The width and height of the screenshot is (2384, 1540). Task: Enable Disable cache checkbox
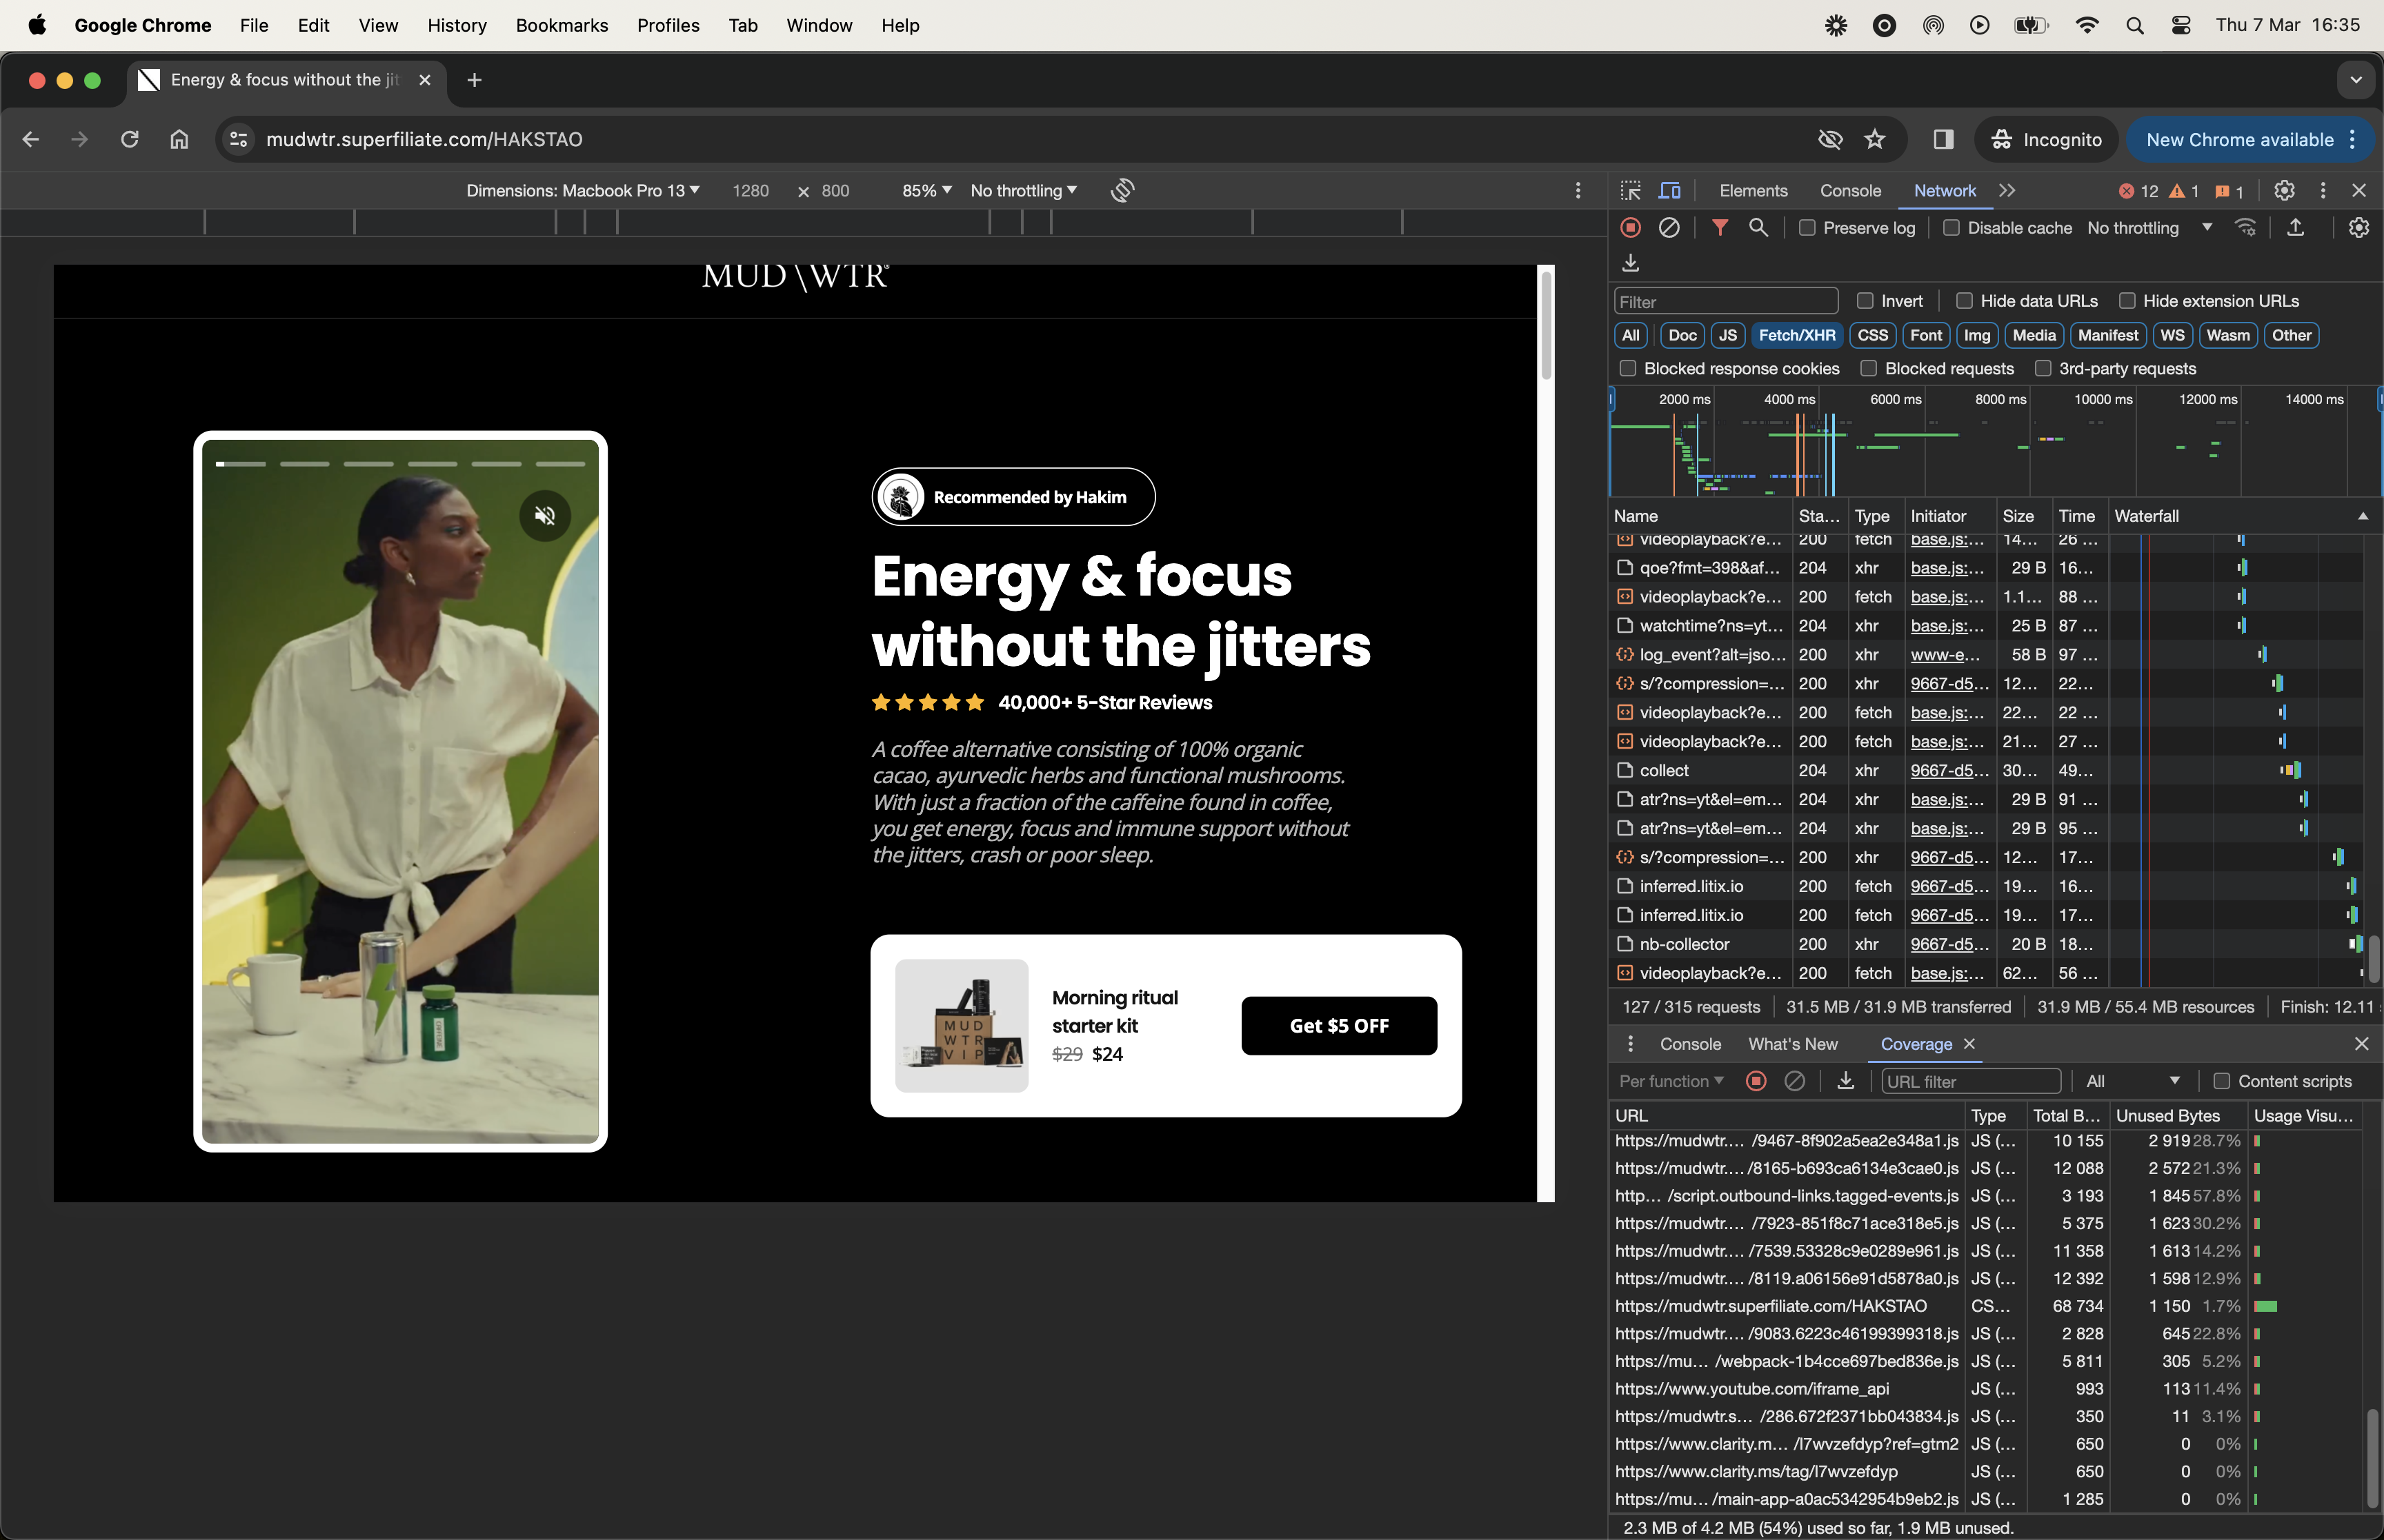tap(1951, 228)
